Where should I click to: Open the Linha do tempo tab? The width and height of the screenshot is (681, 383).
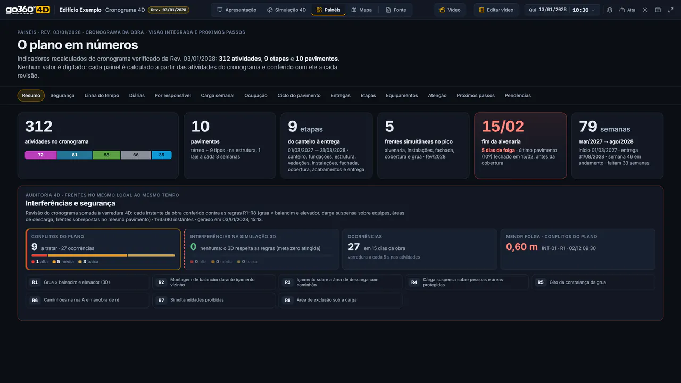click(x=102, y=96)
